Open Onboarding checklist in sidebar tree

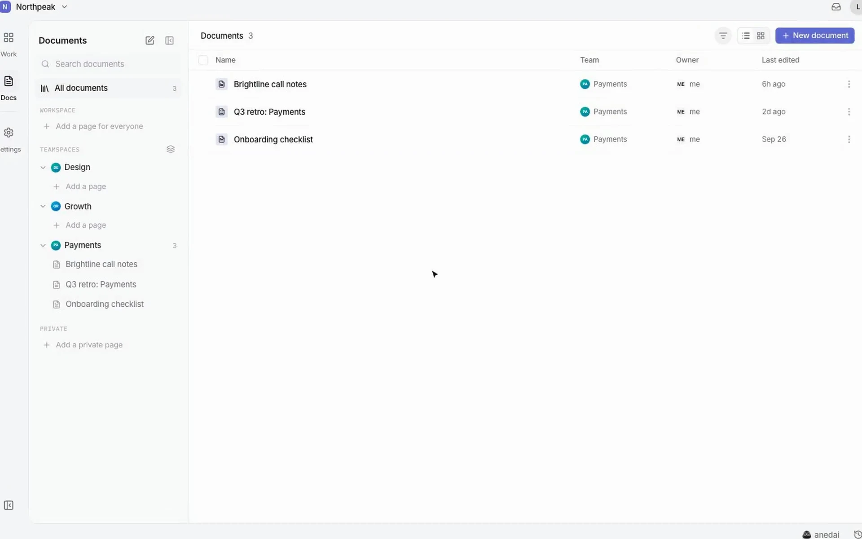105,304
